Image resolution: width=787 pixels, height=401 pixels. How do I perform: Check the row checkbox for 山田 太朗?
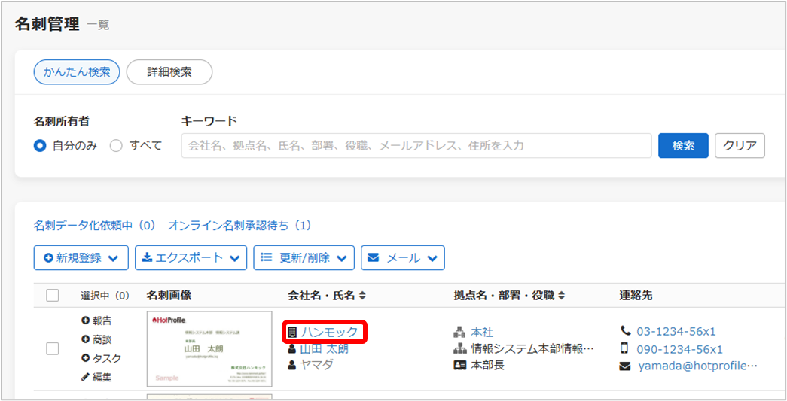[x=53, y=348]
